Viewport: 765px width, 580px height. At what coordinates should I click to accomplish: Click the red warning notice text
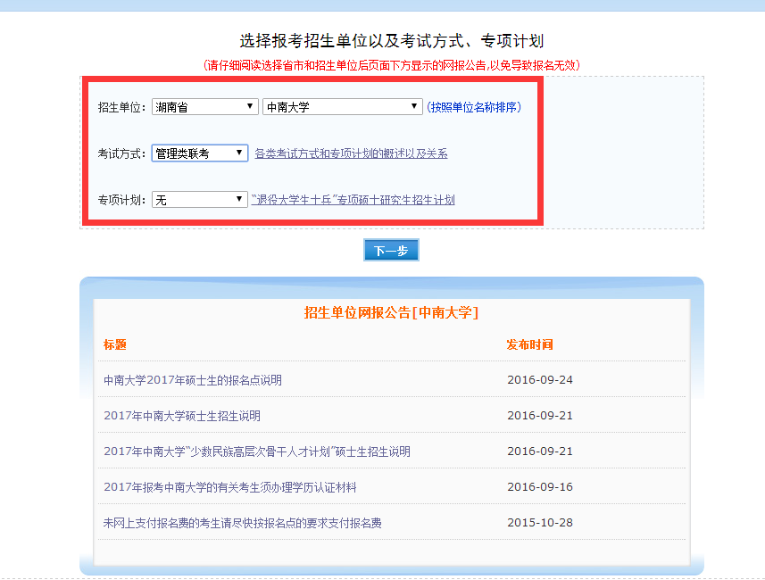(x=391, y=65)
